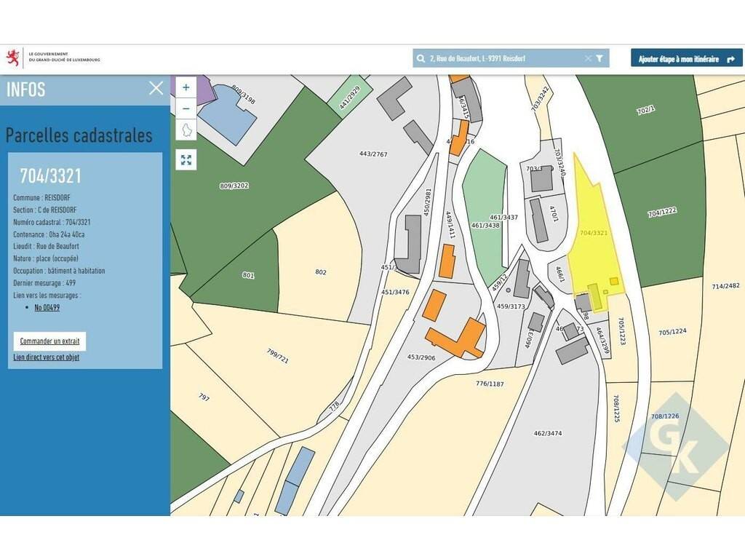Click inside the Rue de Beaufort search box
This screenshot has height=559, width=745.
(x=502, y=58)
